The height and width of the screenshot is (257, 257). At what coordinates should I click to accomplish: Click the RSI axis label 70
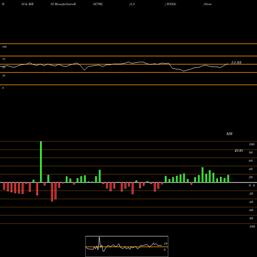tap(4, 59)
